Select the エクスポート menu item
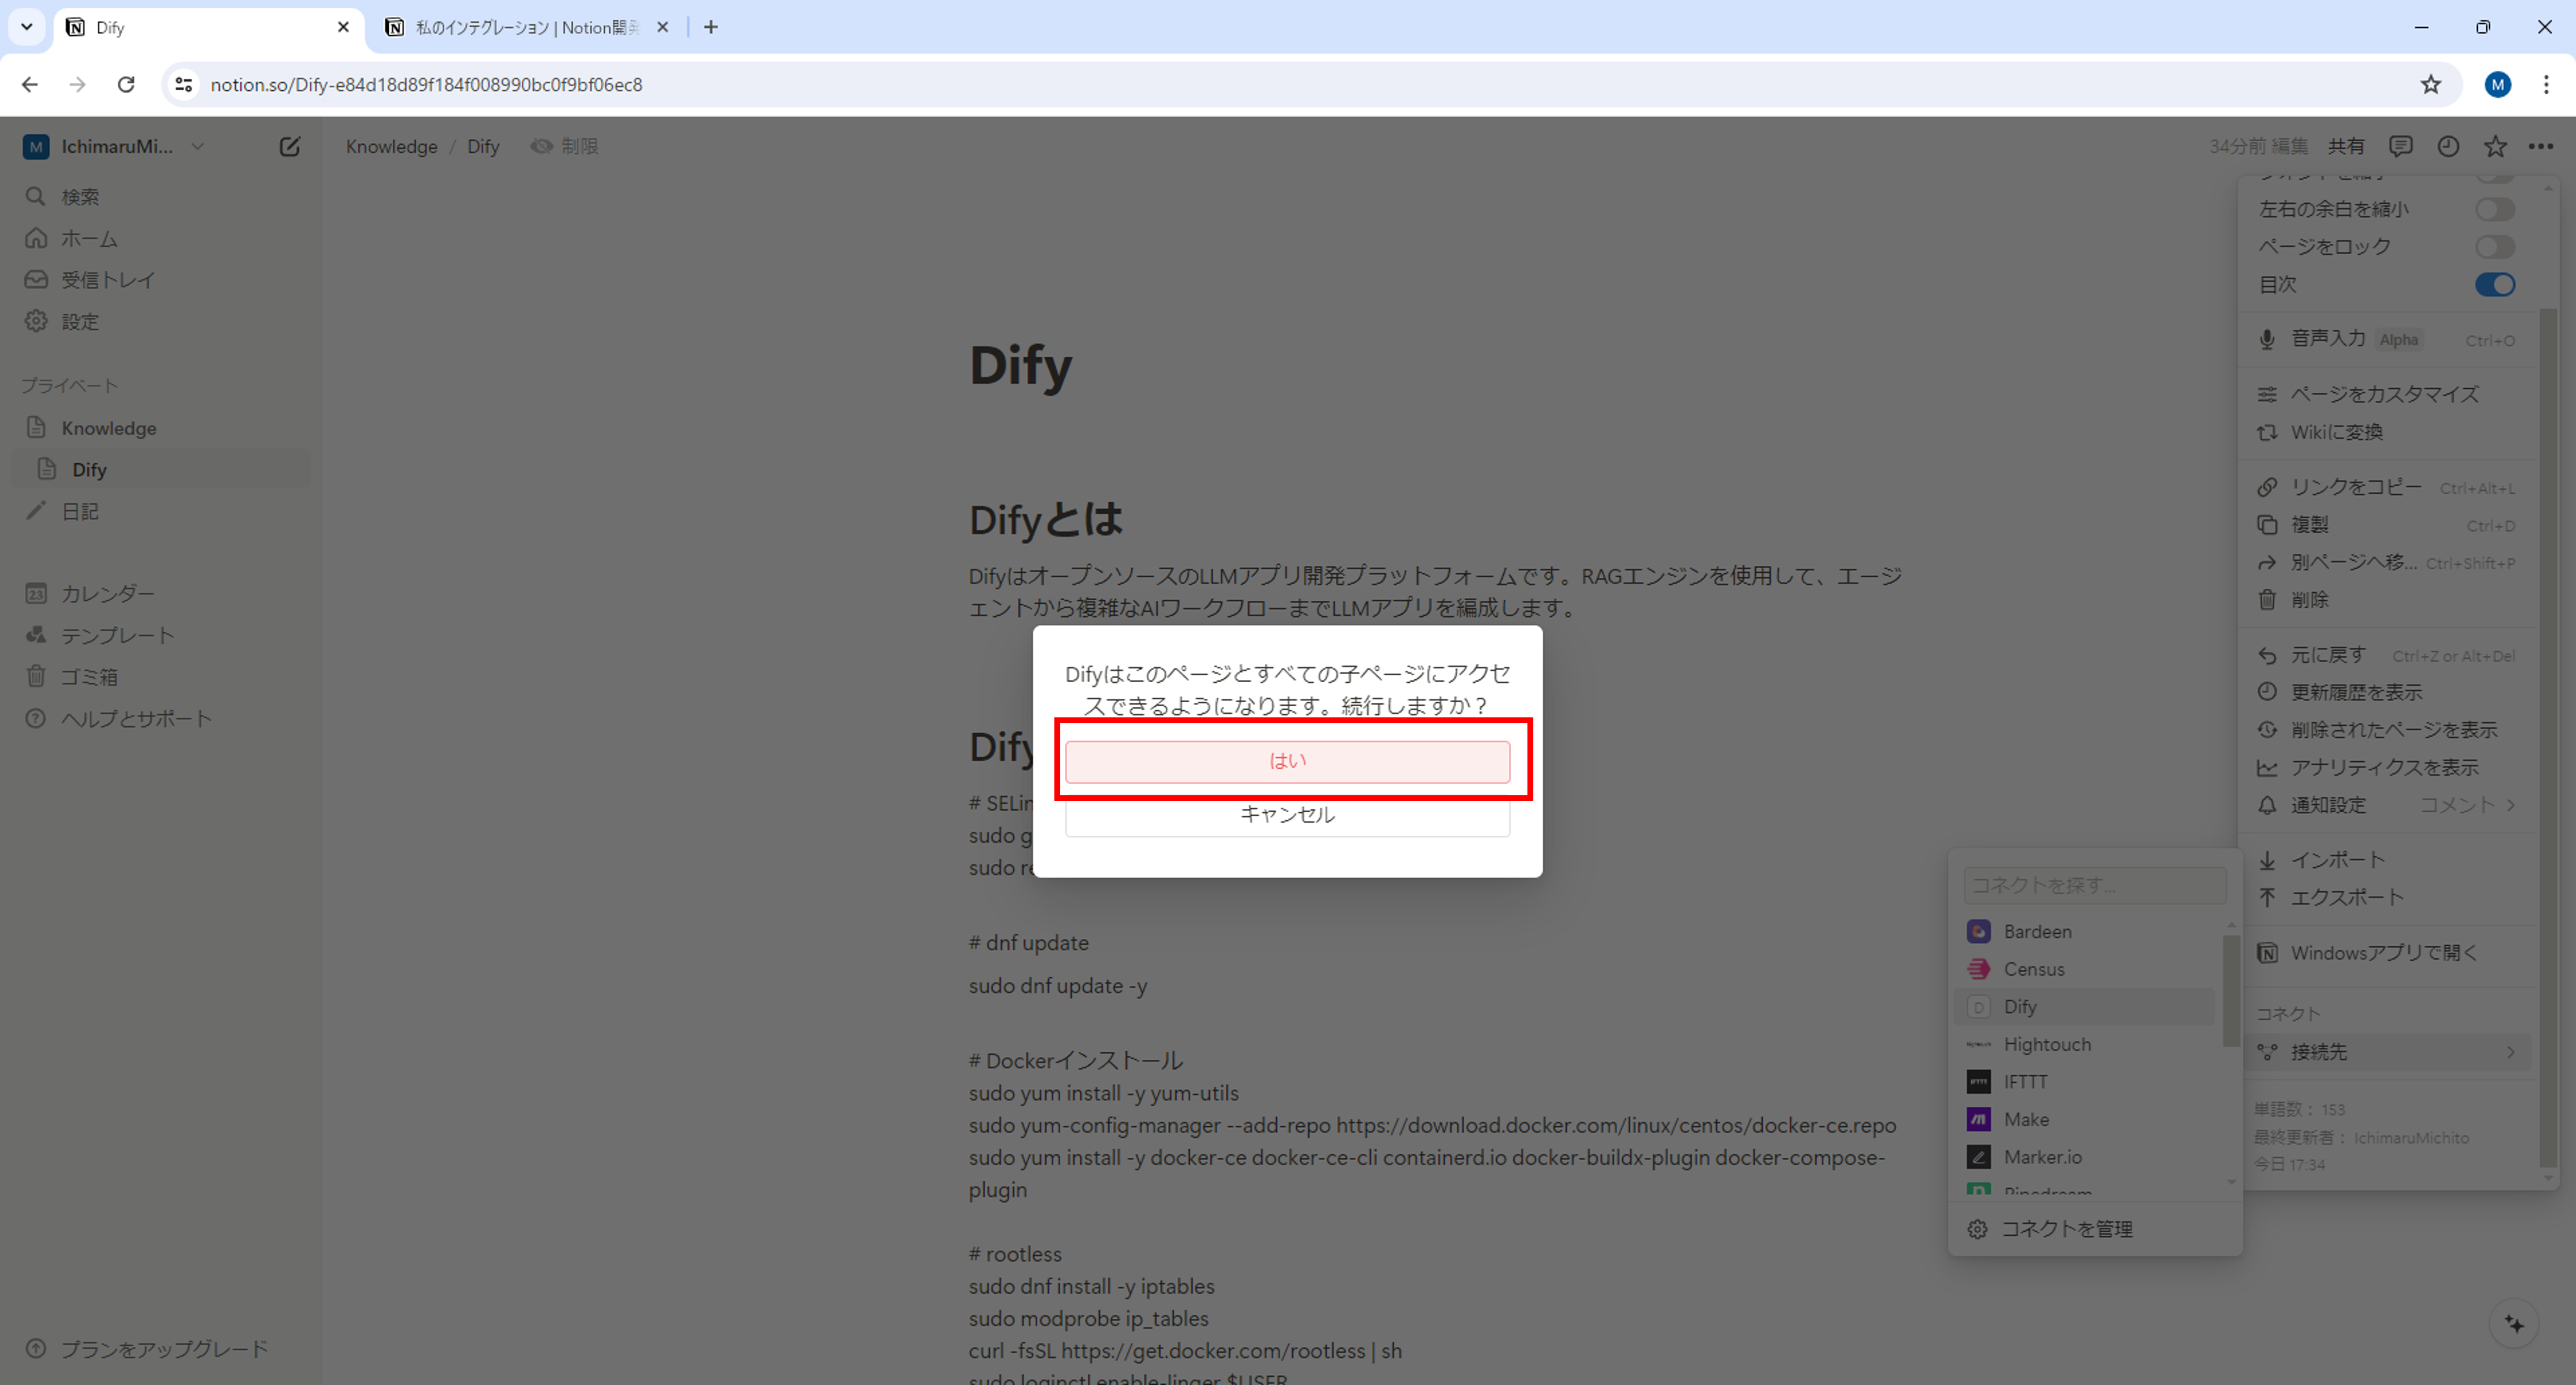 point(2346,898)
